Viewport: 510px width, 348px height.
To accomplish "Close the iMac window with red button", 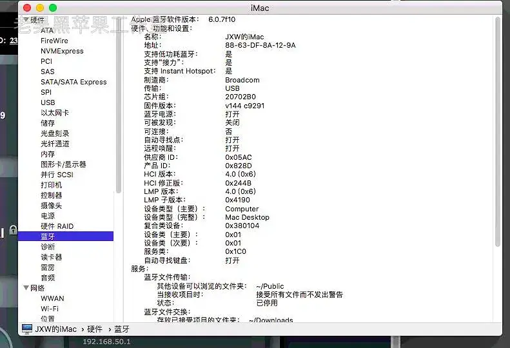I will 27,8.
